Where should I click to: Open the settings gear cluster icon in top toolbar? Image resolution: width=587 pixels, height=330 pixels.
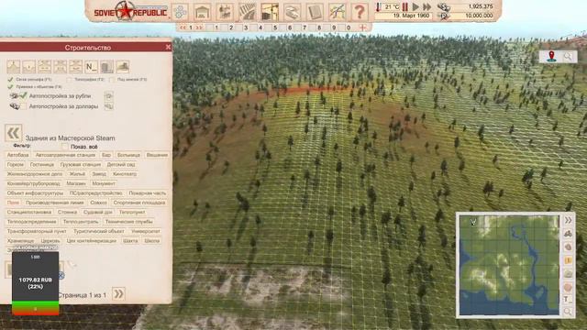click(180, 12)
